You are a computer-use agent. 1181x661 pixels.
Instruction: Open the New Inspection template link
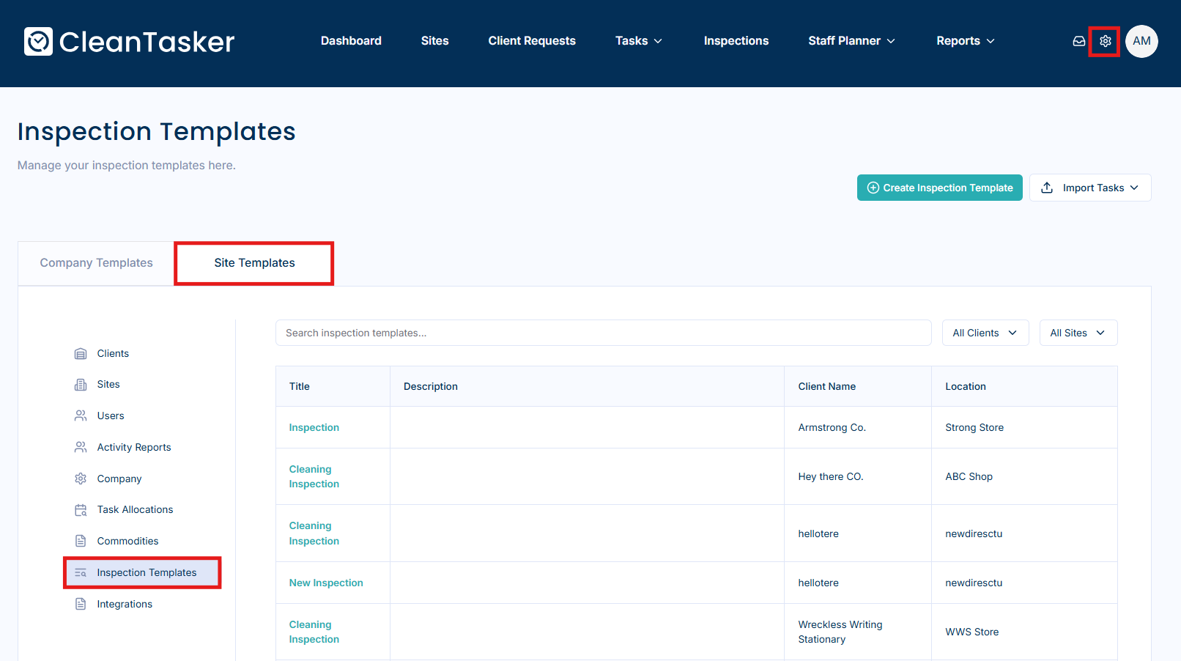pyautogui.click(x=326, y=583)
